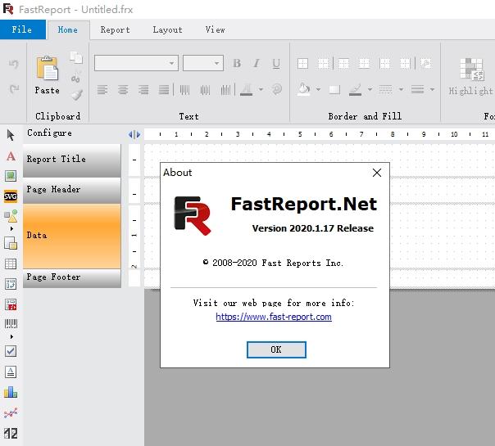Select the SVG object tool
This screenshot has width=495, height=446.
tap(11, 196)
